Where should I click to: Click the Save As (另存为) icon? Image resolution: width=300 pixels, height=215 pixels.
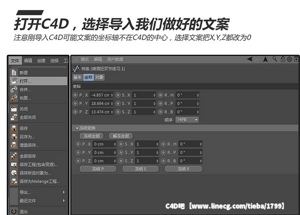pos(14,136)
